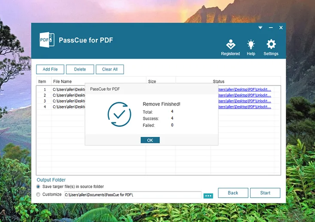Click the output folder path field

[133, 195]
